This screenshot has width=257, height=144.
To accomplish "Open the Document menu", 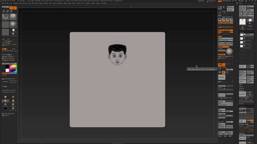I will (16, 3).
